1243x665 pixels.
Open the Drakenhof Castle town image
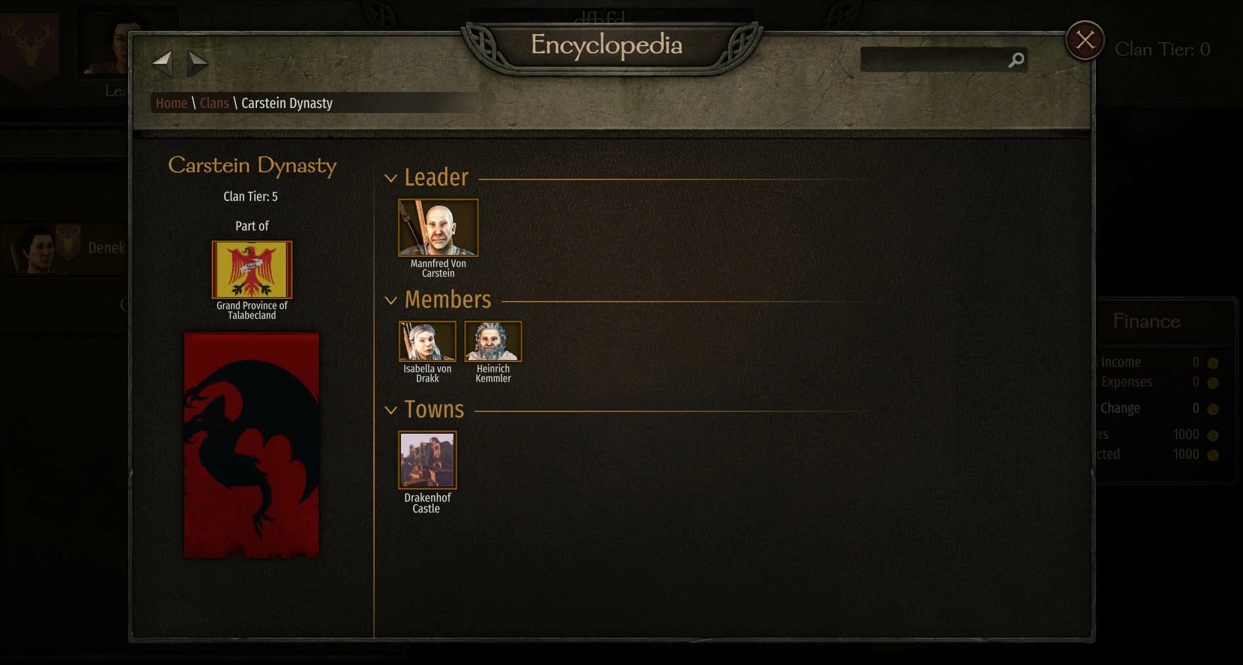pyautogui.click(x=427, y=460)
